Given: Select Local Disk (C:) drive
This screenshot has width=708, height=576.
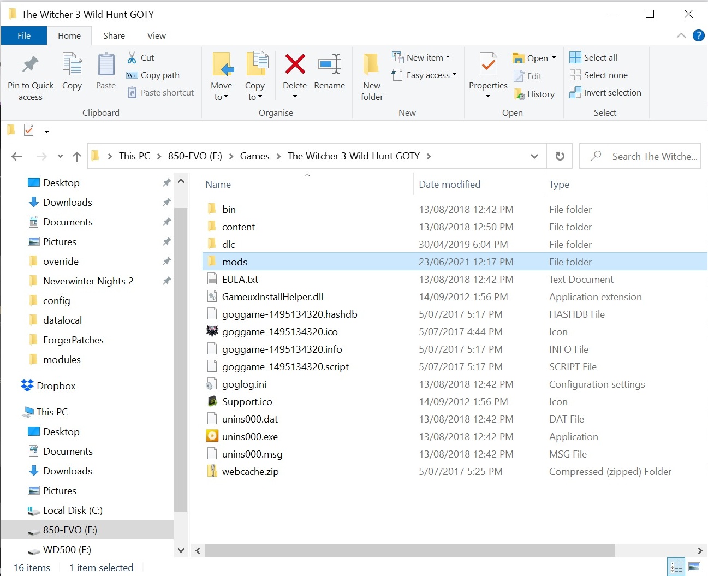Looking at the screenshot, I should tap(65, 510).
